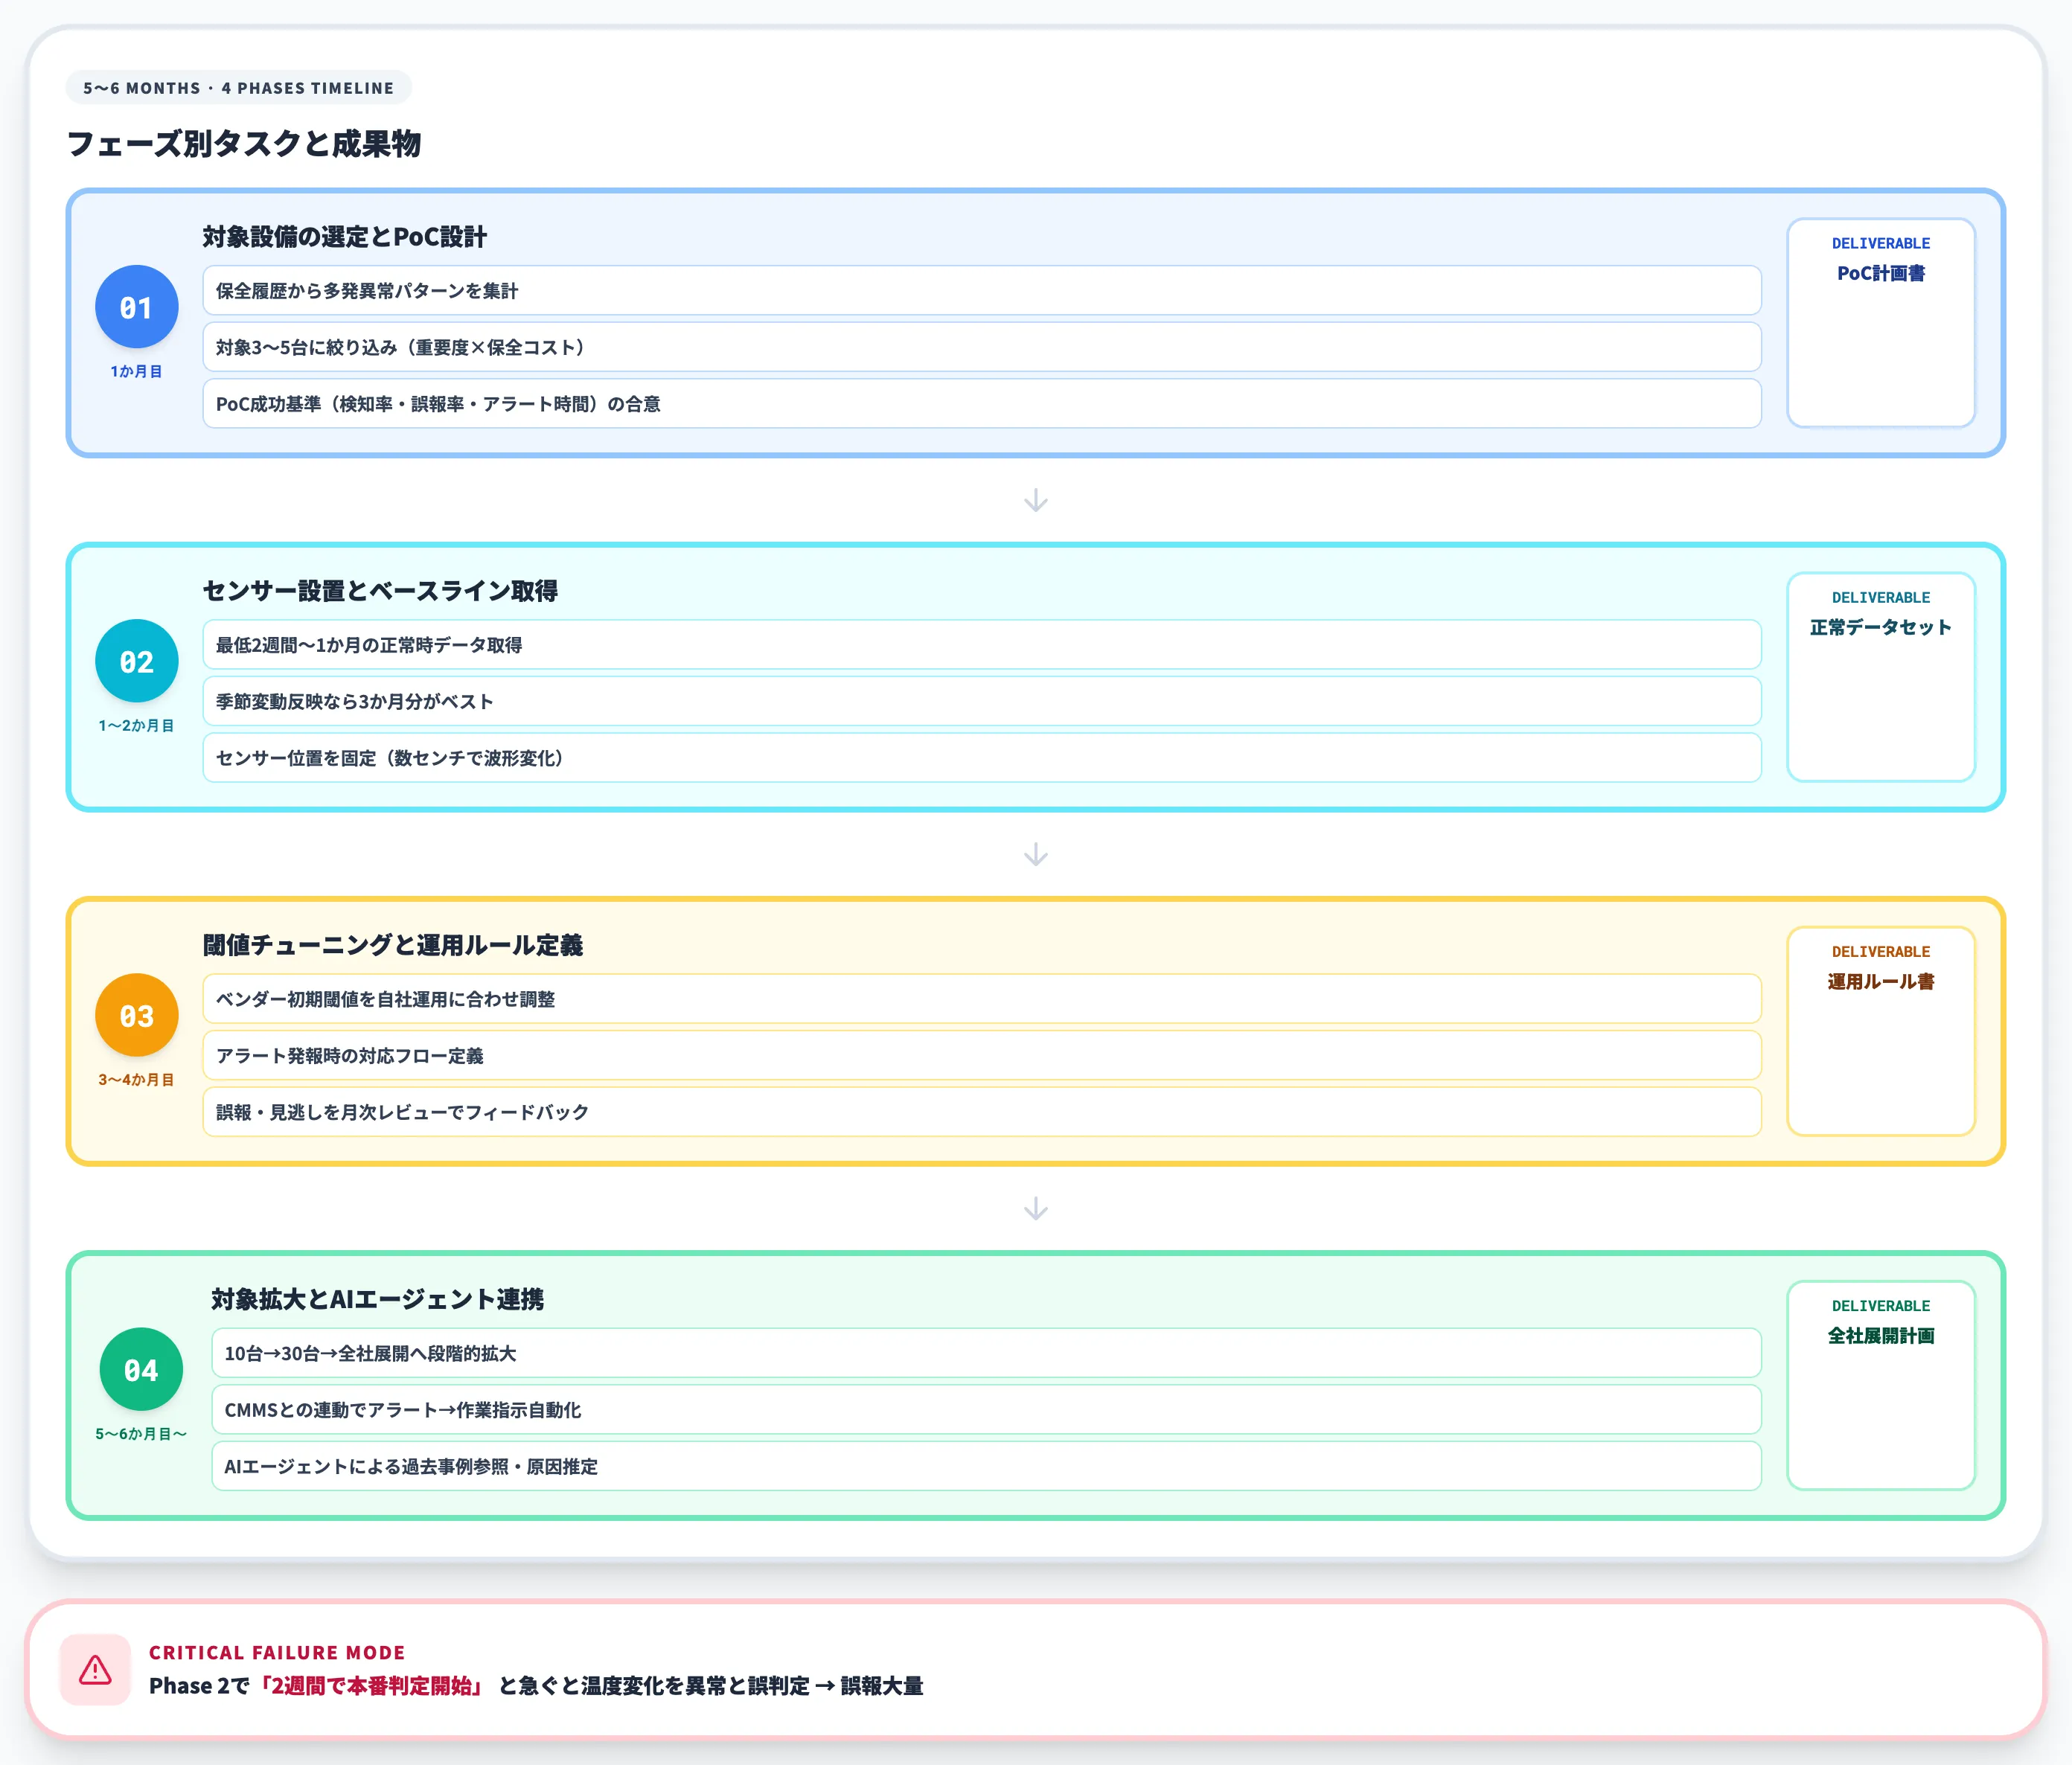Click the red text 2週間で本番判定開始
This screenshot has width=2072, height=1765.
pos(372,1686)
